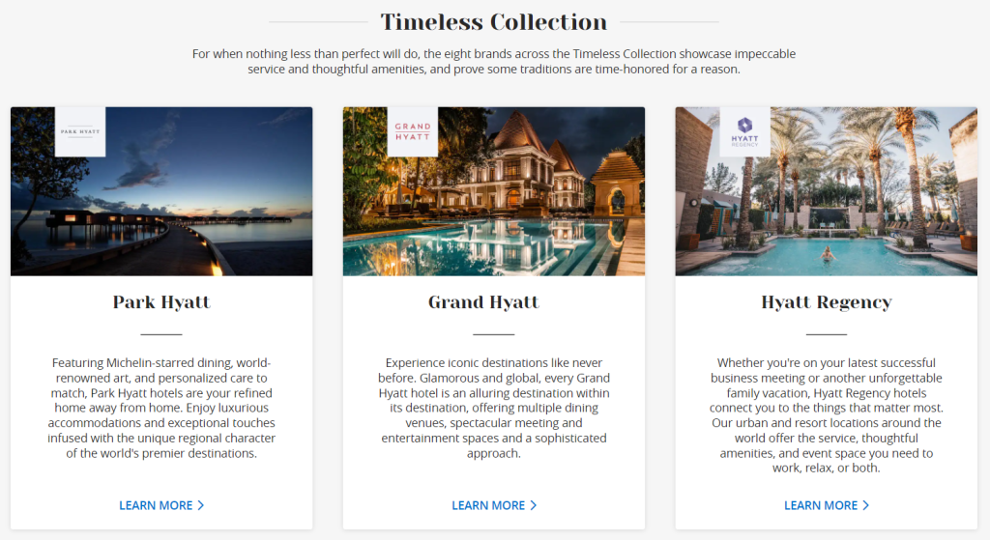Open the Park Hyatt Learn More link
Screen dimensions: 990x540
156,505
